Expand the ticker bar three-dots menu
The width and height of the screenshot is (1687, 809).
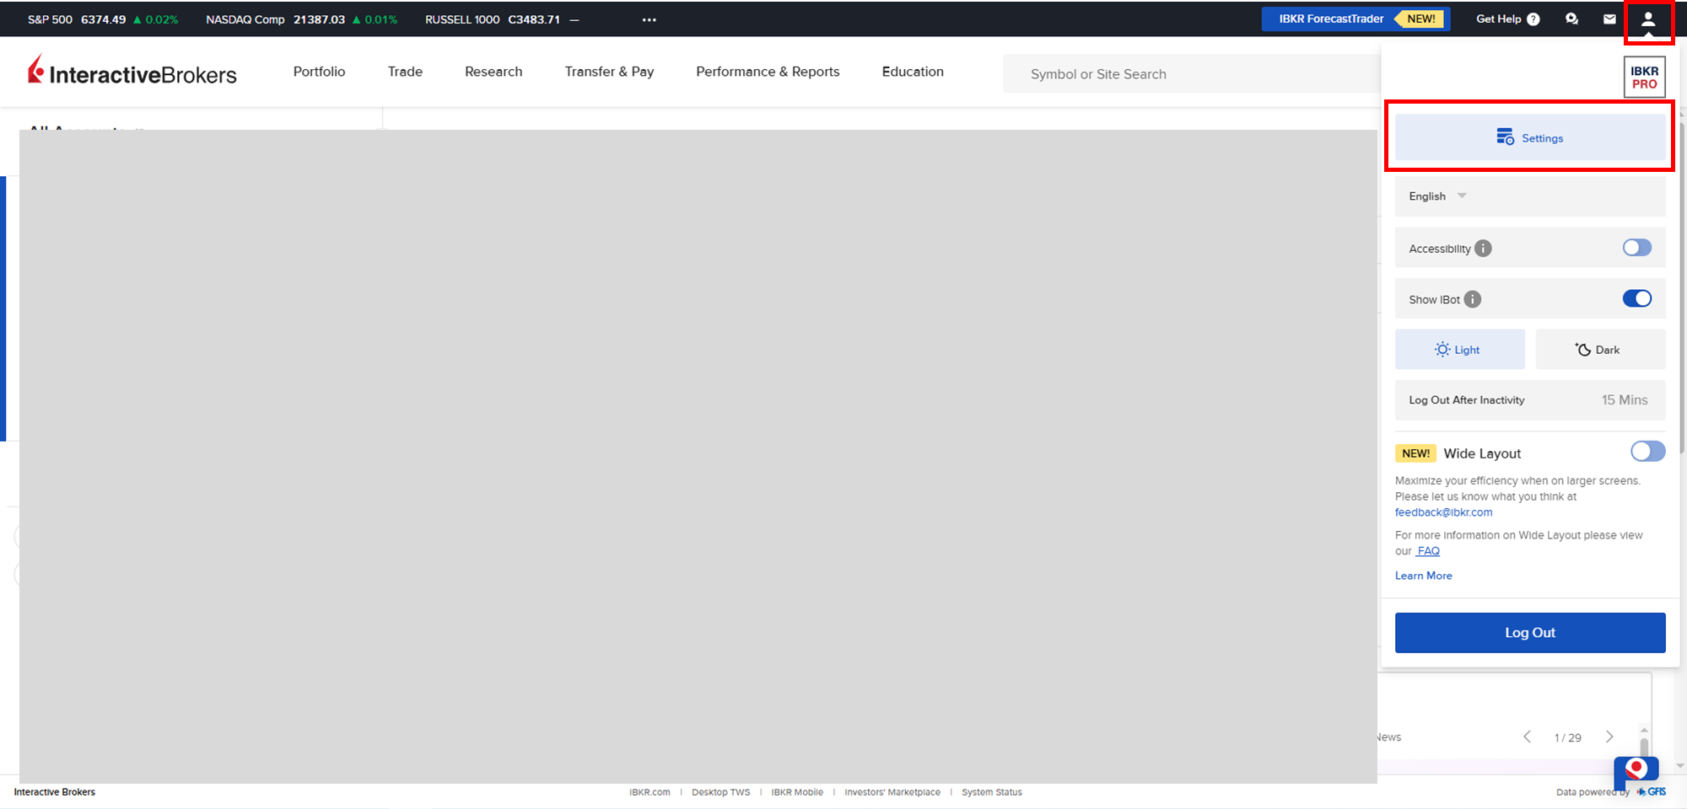tap(649, 19)
